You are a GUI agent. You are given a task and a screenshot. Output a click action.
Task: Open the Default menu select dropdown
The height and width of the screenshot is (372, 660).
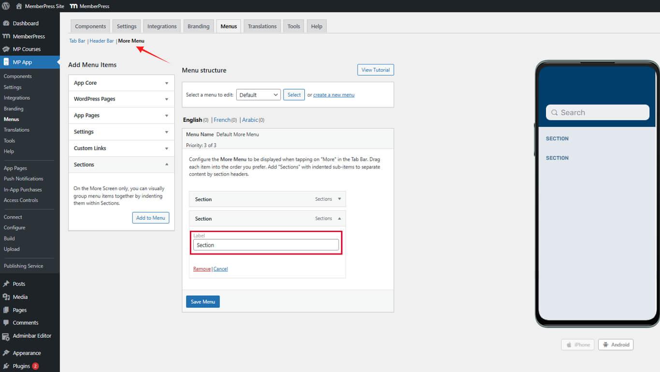tap(258, 95)
